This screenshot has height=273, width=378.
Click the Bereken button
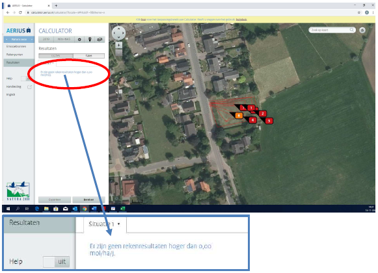[x=88, y=200]
